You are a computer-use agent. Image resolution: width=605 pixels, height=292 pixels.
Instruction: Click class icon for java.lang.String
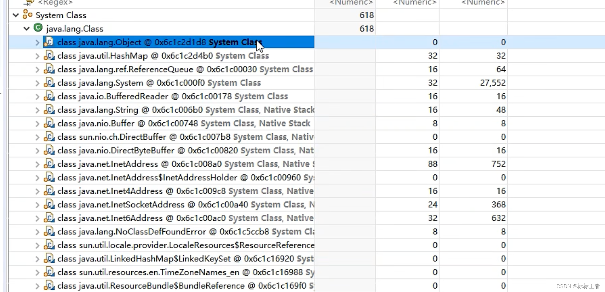point(49,109)
